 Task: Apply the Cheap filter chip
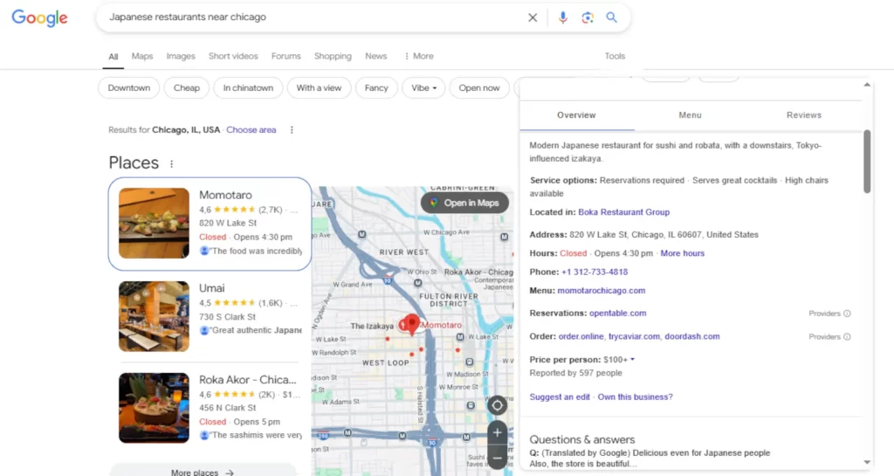click(x=187, y=88)
